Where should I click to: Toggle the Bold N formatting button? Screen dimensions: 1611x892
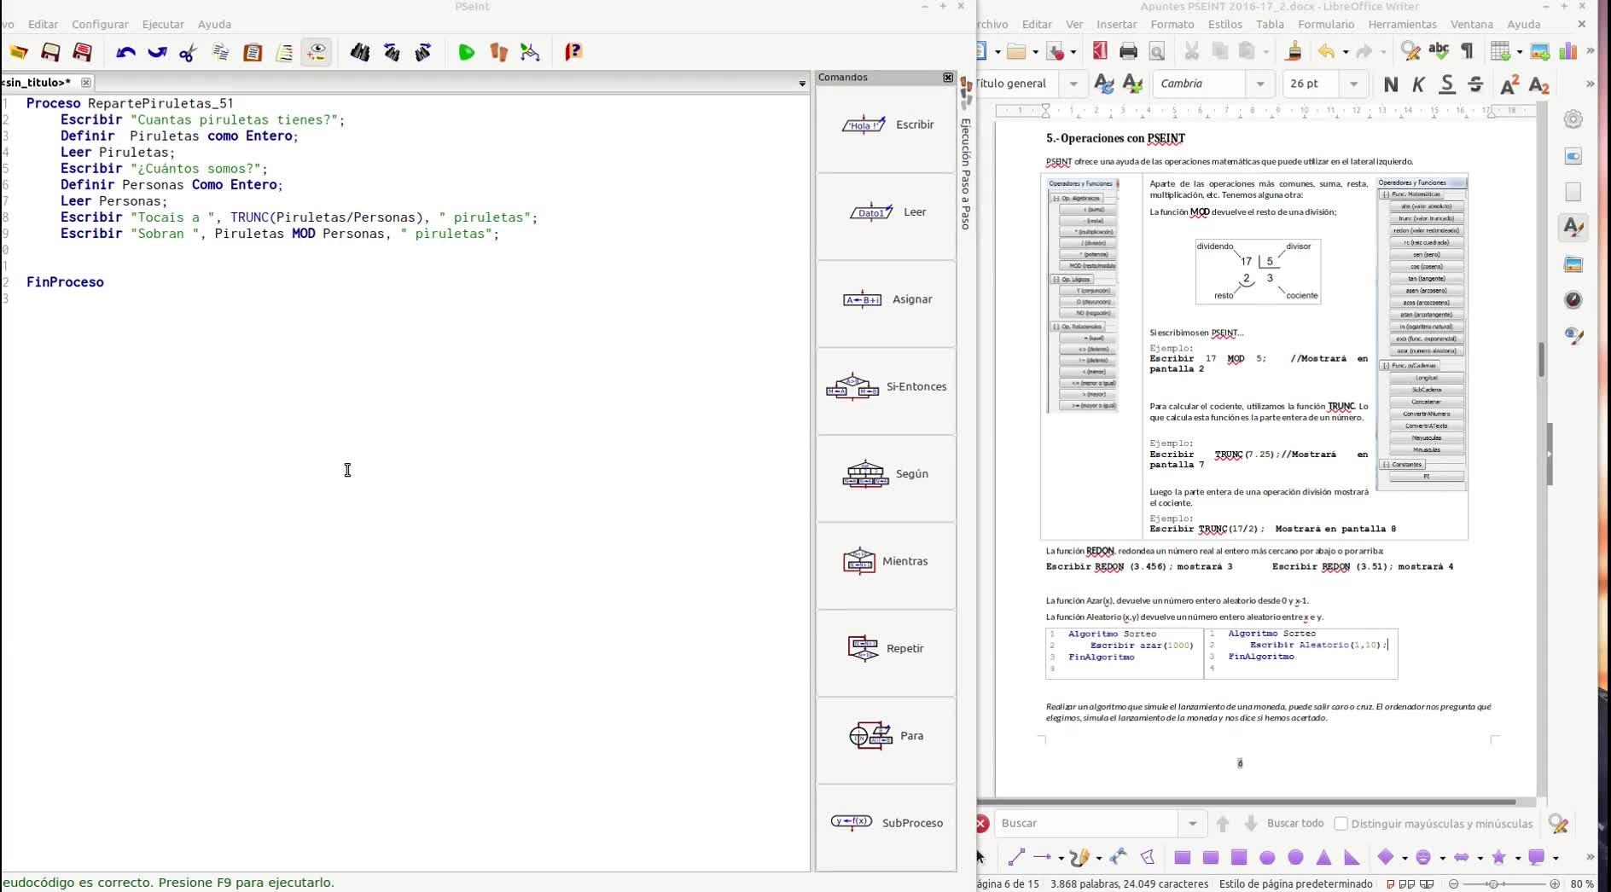pos(1391,84)
